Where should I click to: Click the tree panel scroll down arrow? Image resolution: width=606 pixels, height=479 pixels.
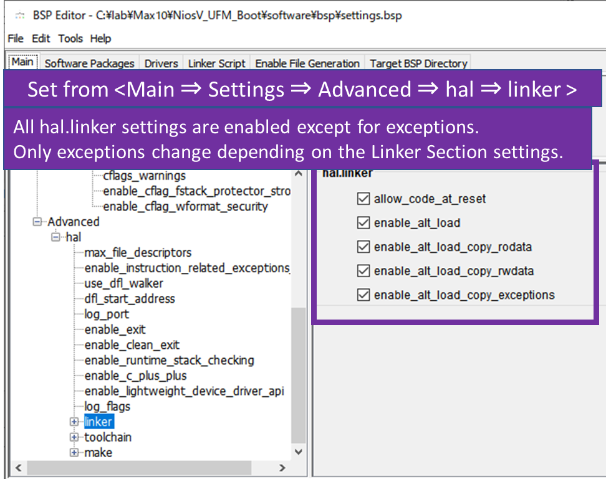(x=299, y=452)
